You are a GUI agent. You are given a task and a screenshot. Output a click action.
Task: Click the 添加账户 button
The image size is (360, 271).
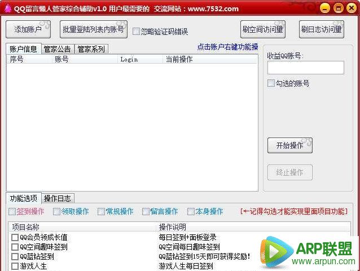coord(28,29)
